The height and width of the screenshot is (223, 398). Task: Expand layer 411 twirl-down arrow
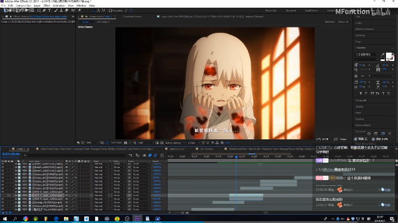click(16, 181)
